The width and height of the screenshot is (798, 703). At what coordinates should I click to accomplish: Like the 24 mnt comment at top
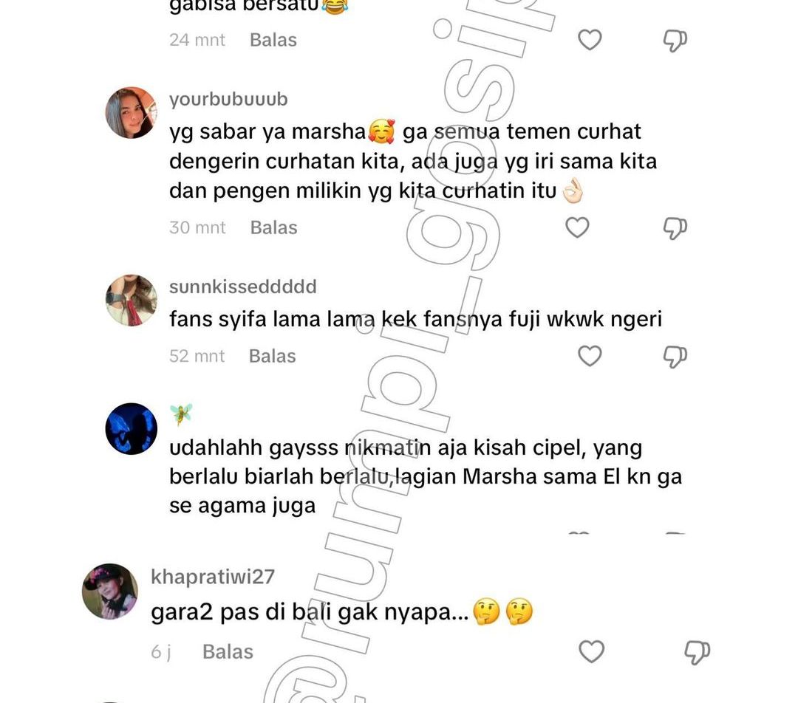(590, 40)
